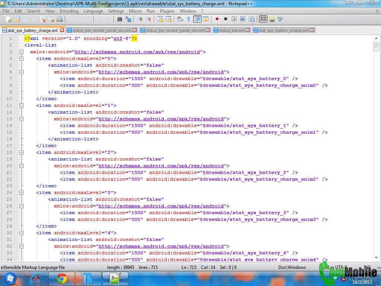Click the schemas.android.com link on line 6
Screen dimensions: 381x286
(161, 72)
